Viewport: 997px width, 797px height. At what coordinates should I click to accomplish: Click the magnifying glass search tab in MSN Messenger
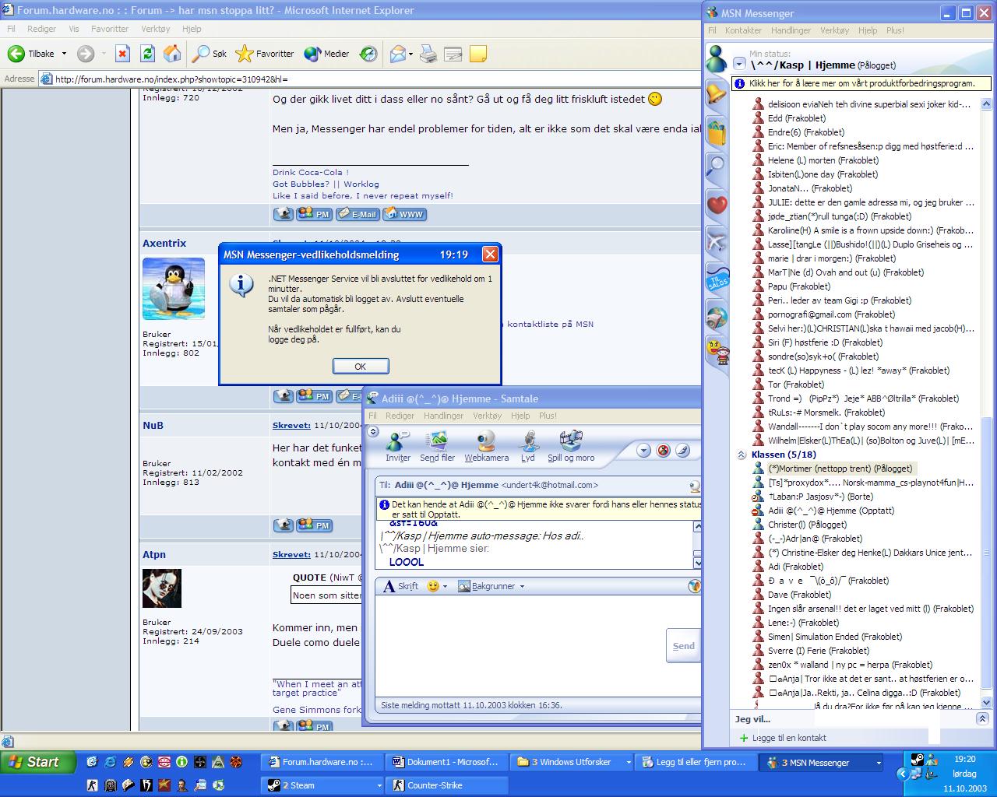[716, 167]
